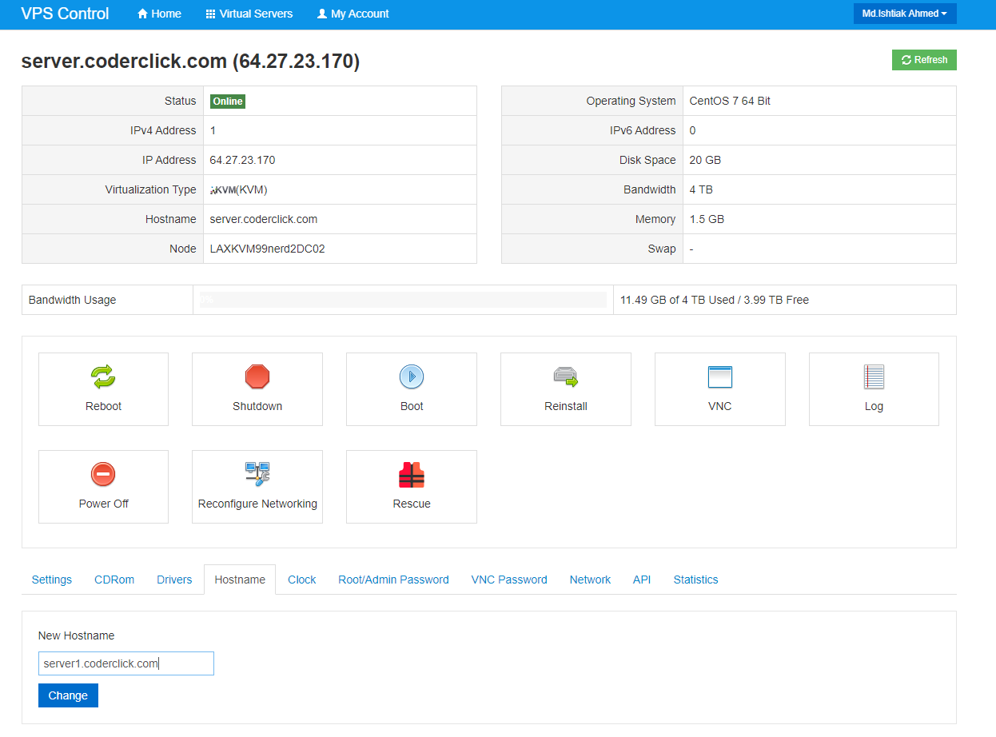
Task: Click the IPv6 Address row label
Action: pyautogui.click(x=643, y=130)
